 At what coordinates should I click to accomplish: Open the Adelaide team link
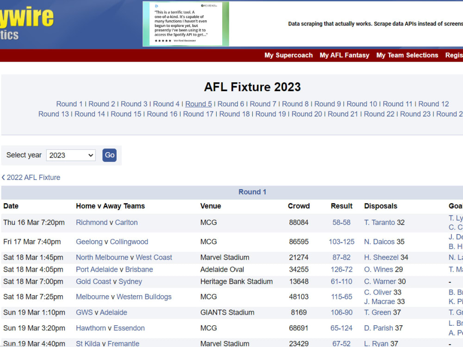tap(113, 312)
